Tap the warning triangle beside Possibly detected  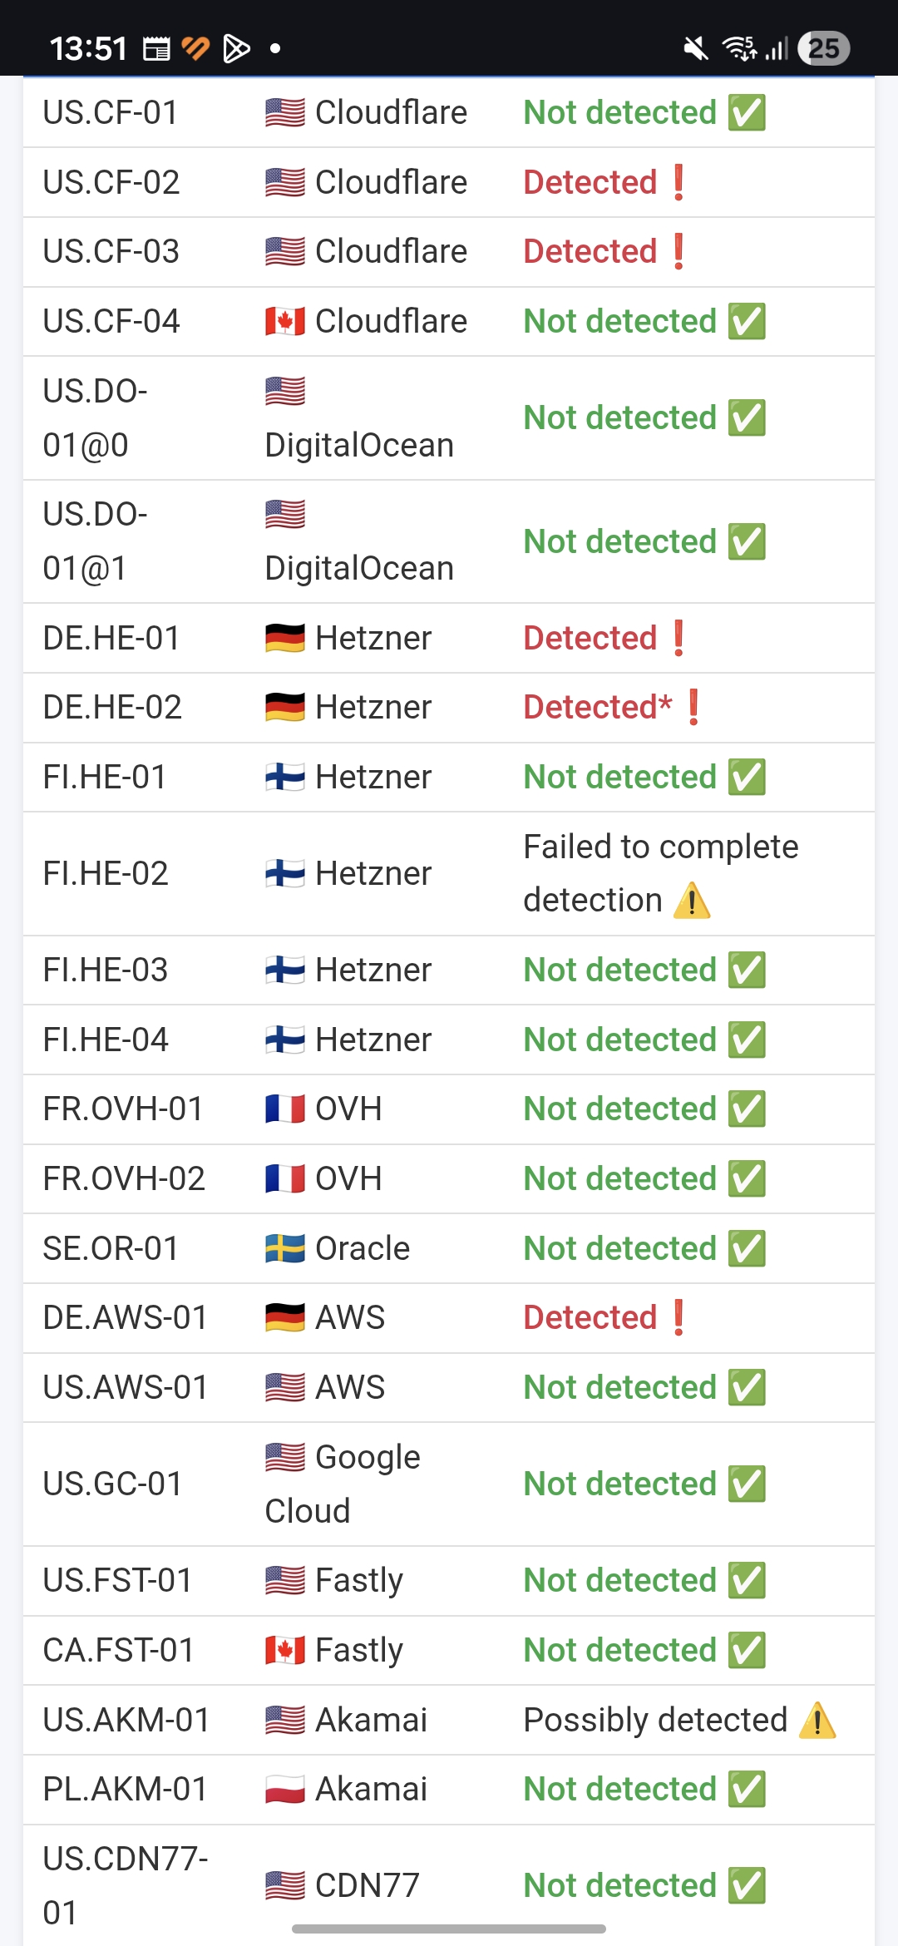click(x=817, y=1720)
